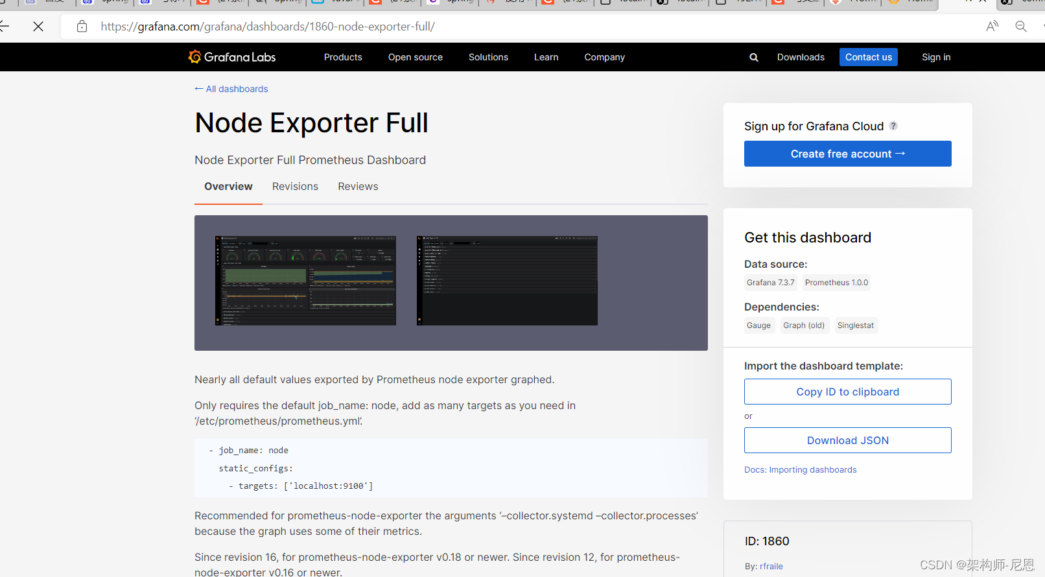Open Docs: Importing dashboards link

800,470
